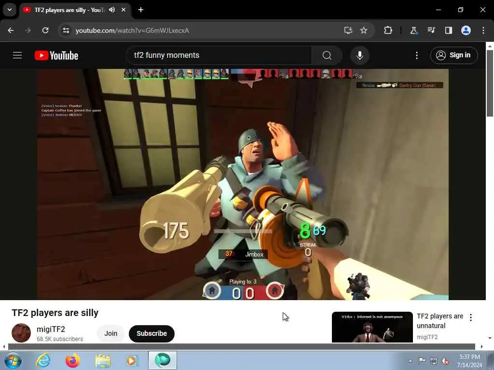Open the muted volume tray icon
The width and height of the screenshot is (494, 370).
tap(445, 361)
